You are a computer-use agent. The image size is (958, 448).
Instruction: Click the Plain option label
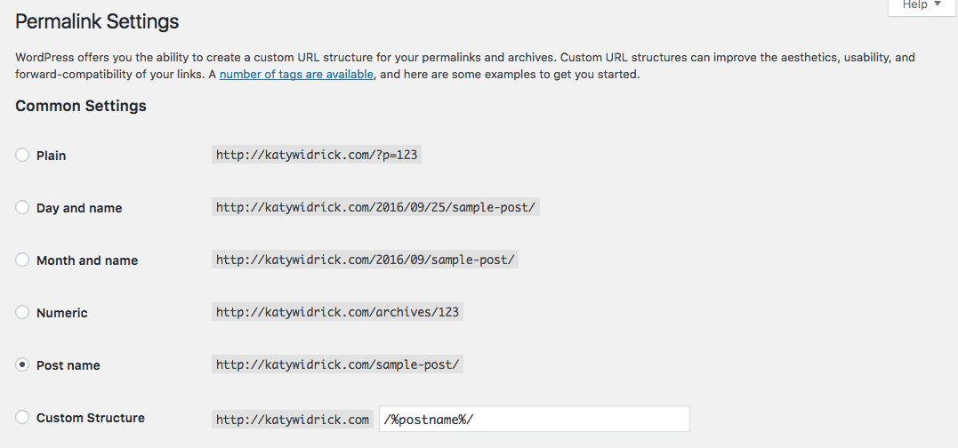click(x=52, y=156)
